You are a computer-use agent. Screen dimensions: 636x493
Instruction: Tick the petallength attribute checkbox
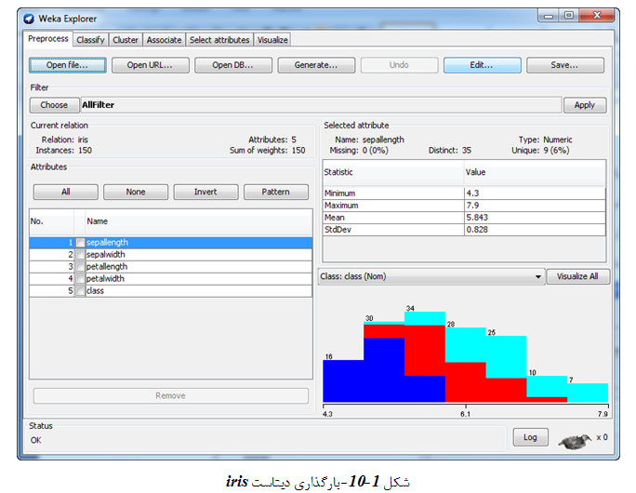click(x=80, y=267)
